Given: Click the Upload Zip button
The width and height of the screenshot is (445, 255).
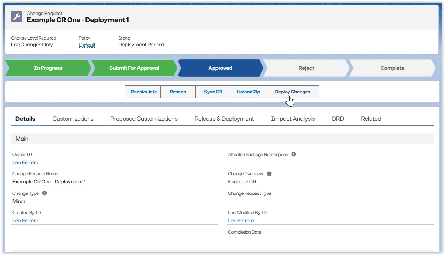Looking at the screenshot, I should [x=248, y=92].
